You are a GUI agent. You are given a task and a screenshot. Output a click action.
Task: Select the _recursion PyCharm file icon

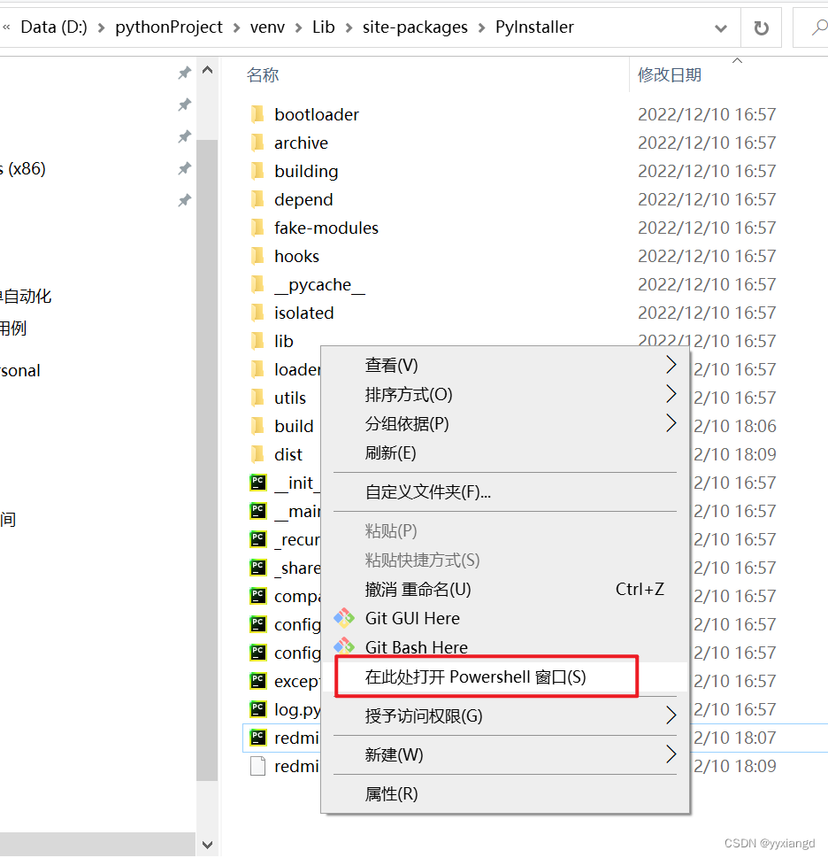(x=258, y=539)
